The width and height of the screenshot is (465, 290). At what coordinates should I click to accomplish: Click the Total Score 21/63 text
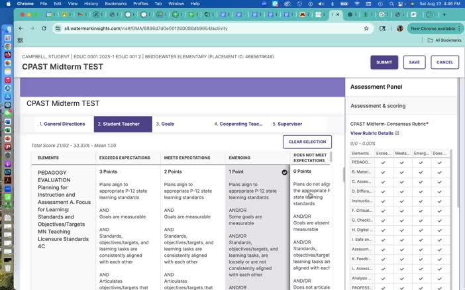[x=74, y=145]
